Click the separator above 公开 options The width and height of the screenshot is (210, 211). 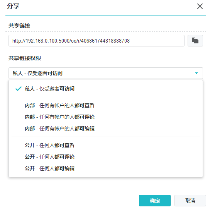[106, 137]
